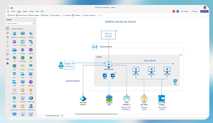Select the Jenkins Server VM icon

click(108, 64)
